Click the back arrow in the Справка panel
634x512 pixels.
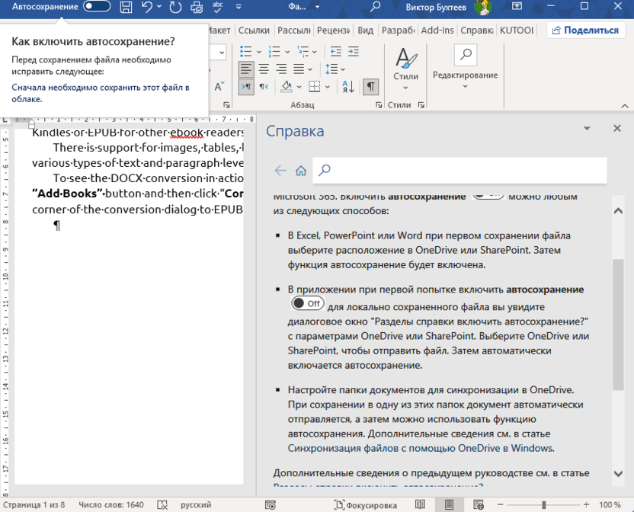point(280,170)
